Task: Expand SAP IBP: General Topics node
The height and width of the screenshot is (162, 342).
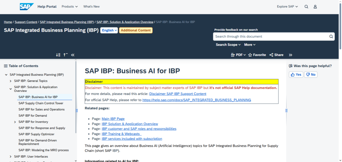Action: point(10,81)
